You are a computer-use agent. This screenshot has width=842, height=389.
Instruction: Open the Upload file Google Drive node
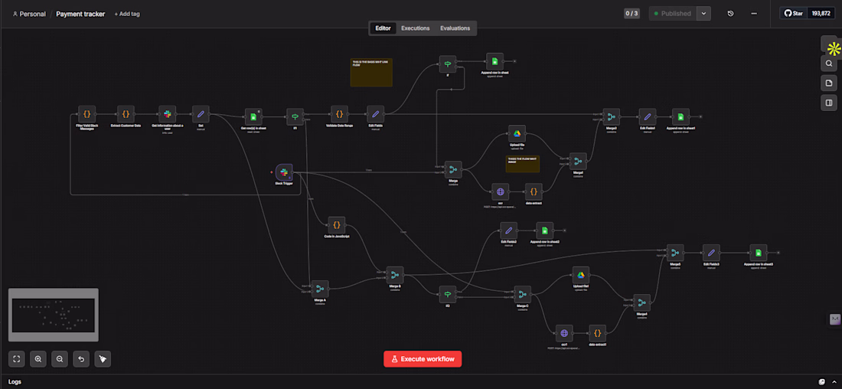pos(517,134)
